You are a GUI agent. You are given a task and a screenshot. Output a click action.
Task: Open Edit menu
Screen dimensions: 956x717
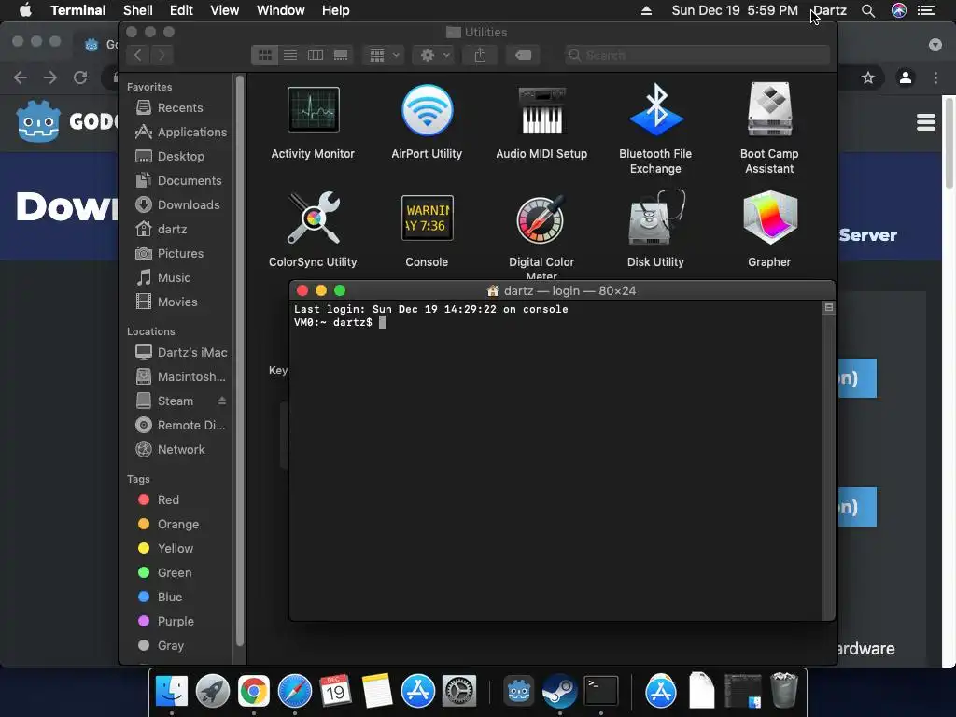click(x=181, y=10)
